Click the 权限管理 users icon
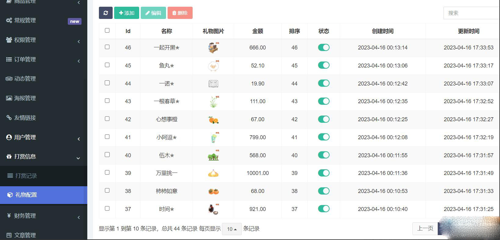Screen dimensions: 500x240 [9, 40]
